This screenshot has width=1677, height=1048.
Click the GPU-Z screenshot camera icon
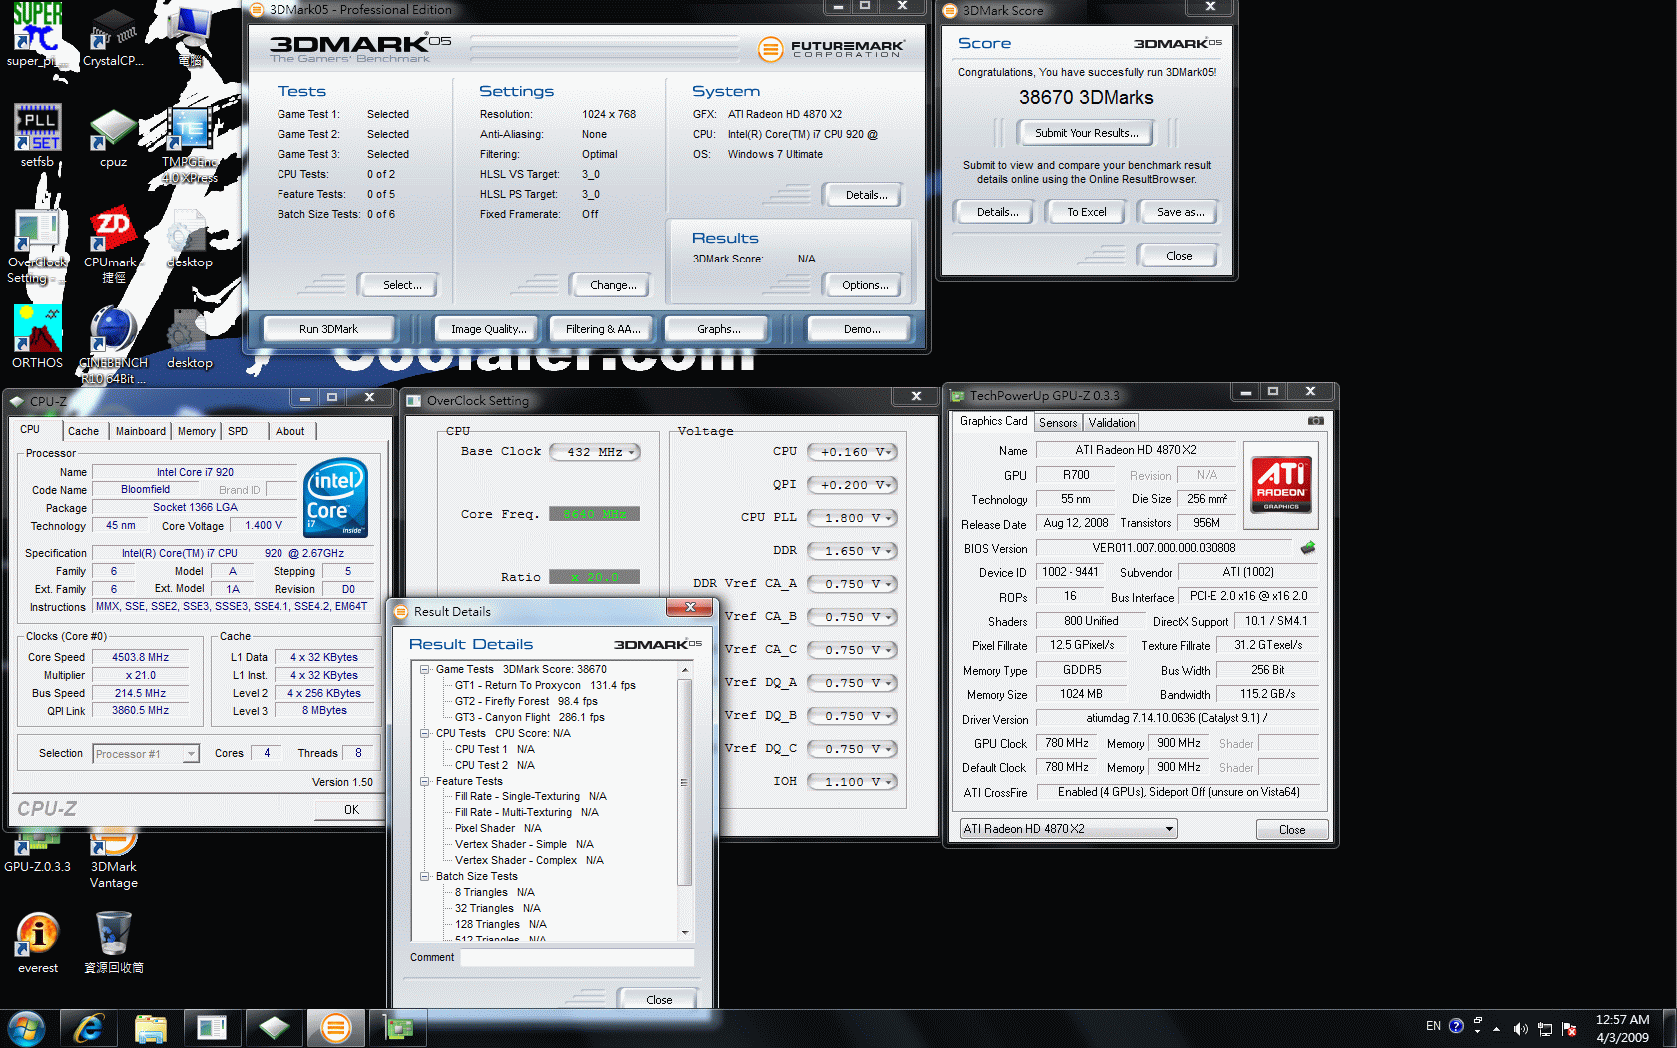[x=1316, y=421]
